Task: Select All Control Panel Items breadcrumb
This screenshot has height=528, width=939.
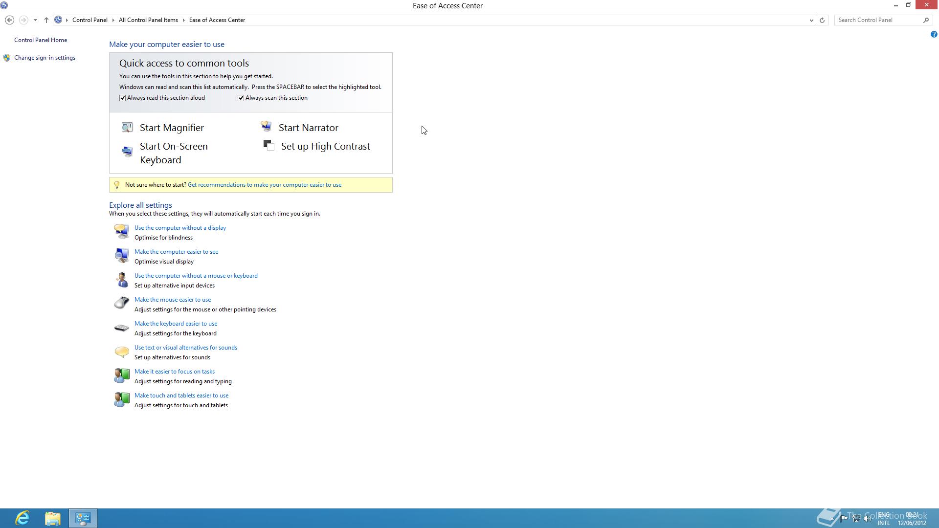Action: 148,20
